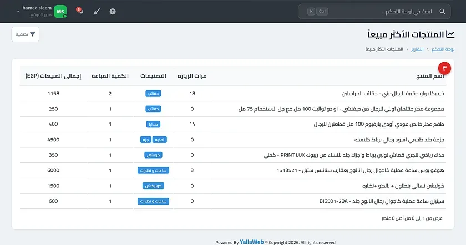Click the كوليكشن category tag
Image resolution: width=466 pixels, height=245 pixels.
tap(153, 186)
